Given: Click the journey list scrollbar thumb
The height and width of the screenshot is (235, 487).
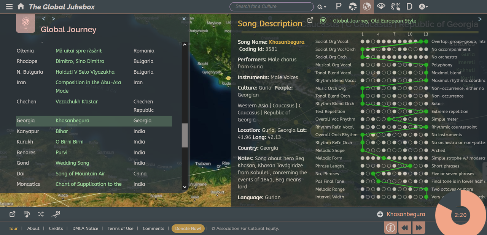Looking at the screenshot, I should click(185, 136).
